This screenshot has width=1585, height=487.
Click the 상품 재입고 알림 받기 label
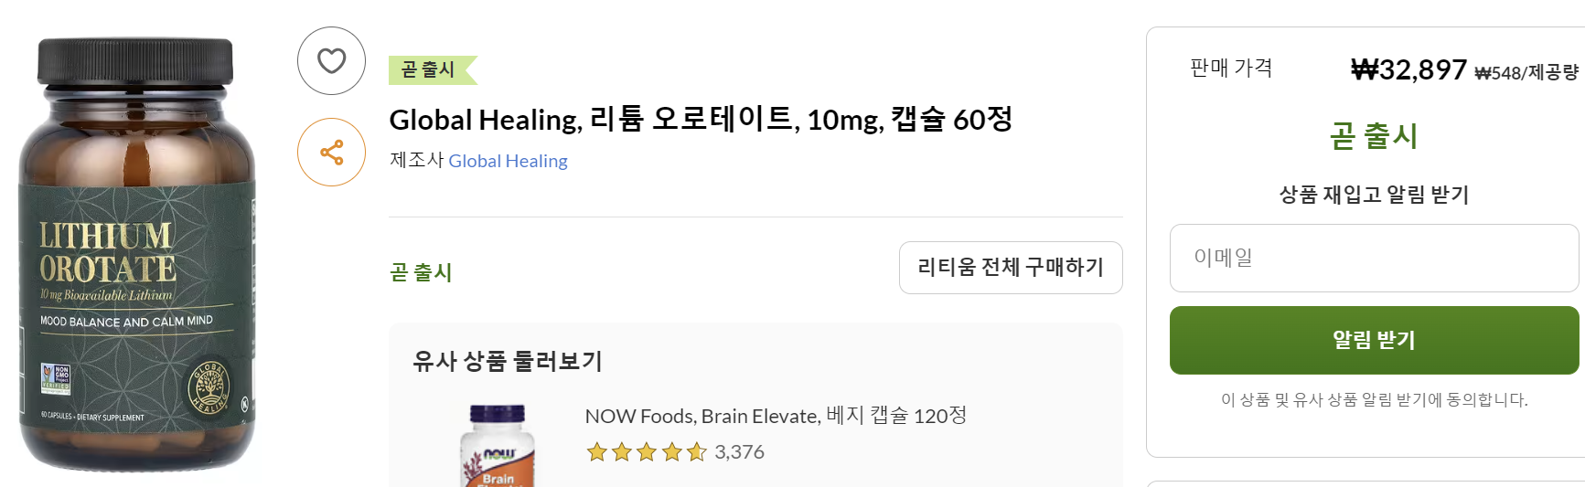1374,195
